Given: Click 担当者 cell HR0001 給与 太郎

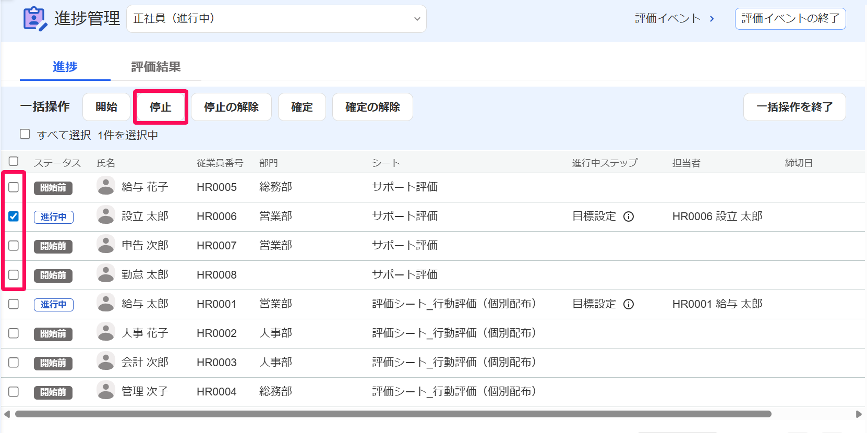Looking at the screenshot, I should click(717, 304).
